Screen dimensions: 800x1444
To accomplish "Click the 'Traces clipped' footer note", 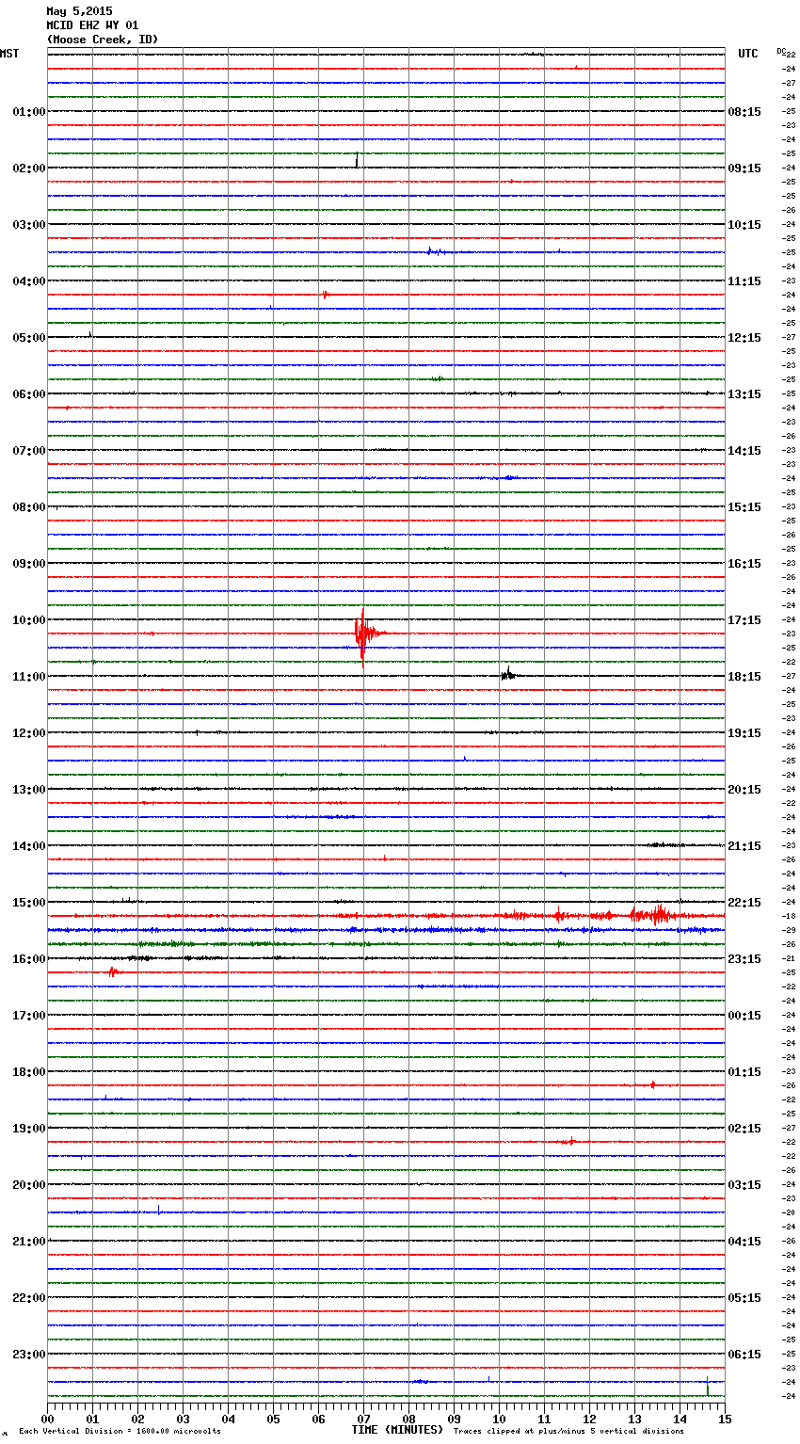I will click(568, 1432).
